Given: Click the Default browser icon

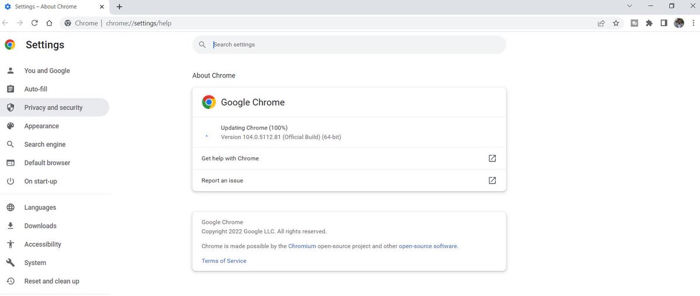Looking at the screenshot, I should [10, 163].
